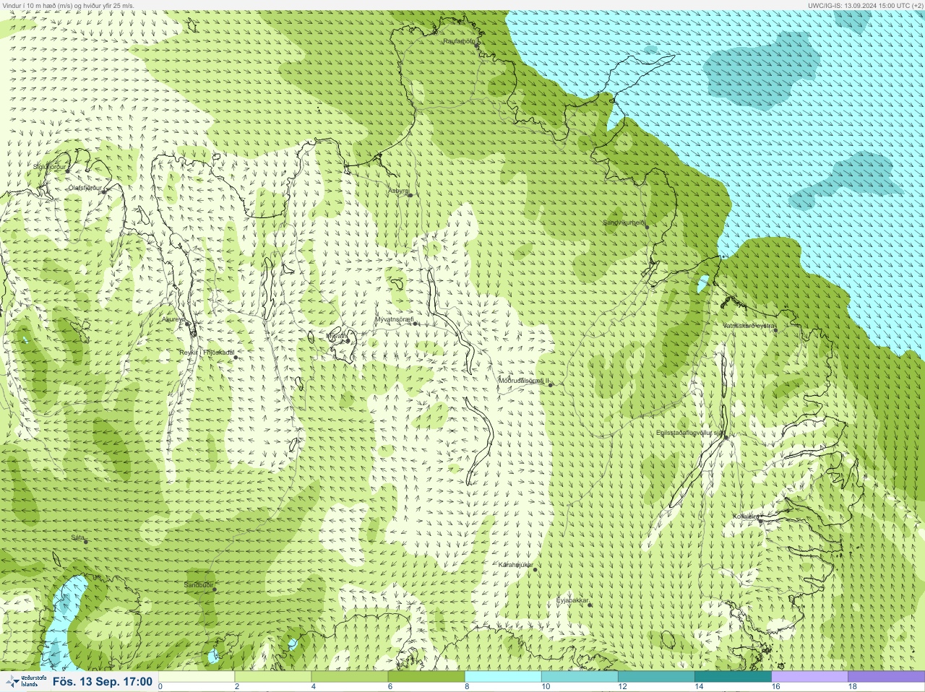This screenshot has height=692, width=925.
Task: Select the 0–2 m/s legend color
Action: pyautogui.click(x=197, y=677)
